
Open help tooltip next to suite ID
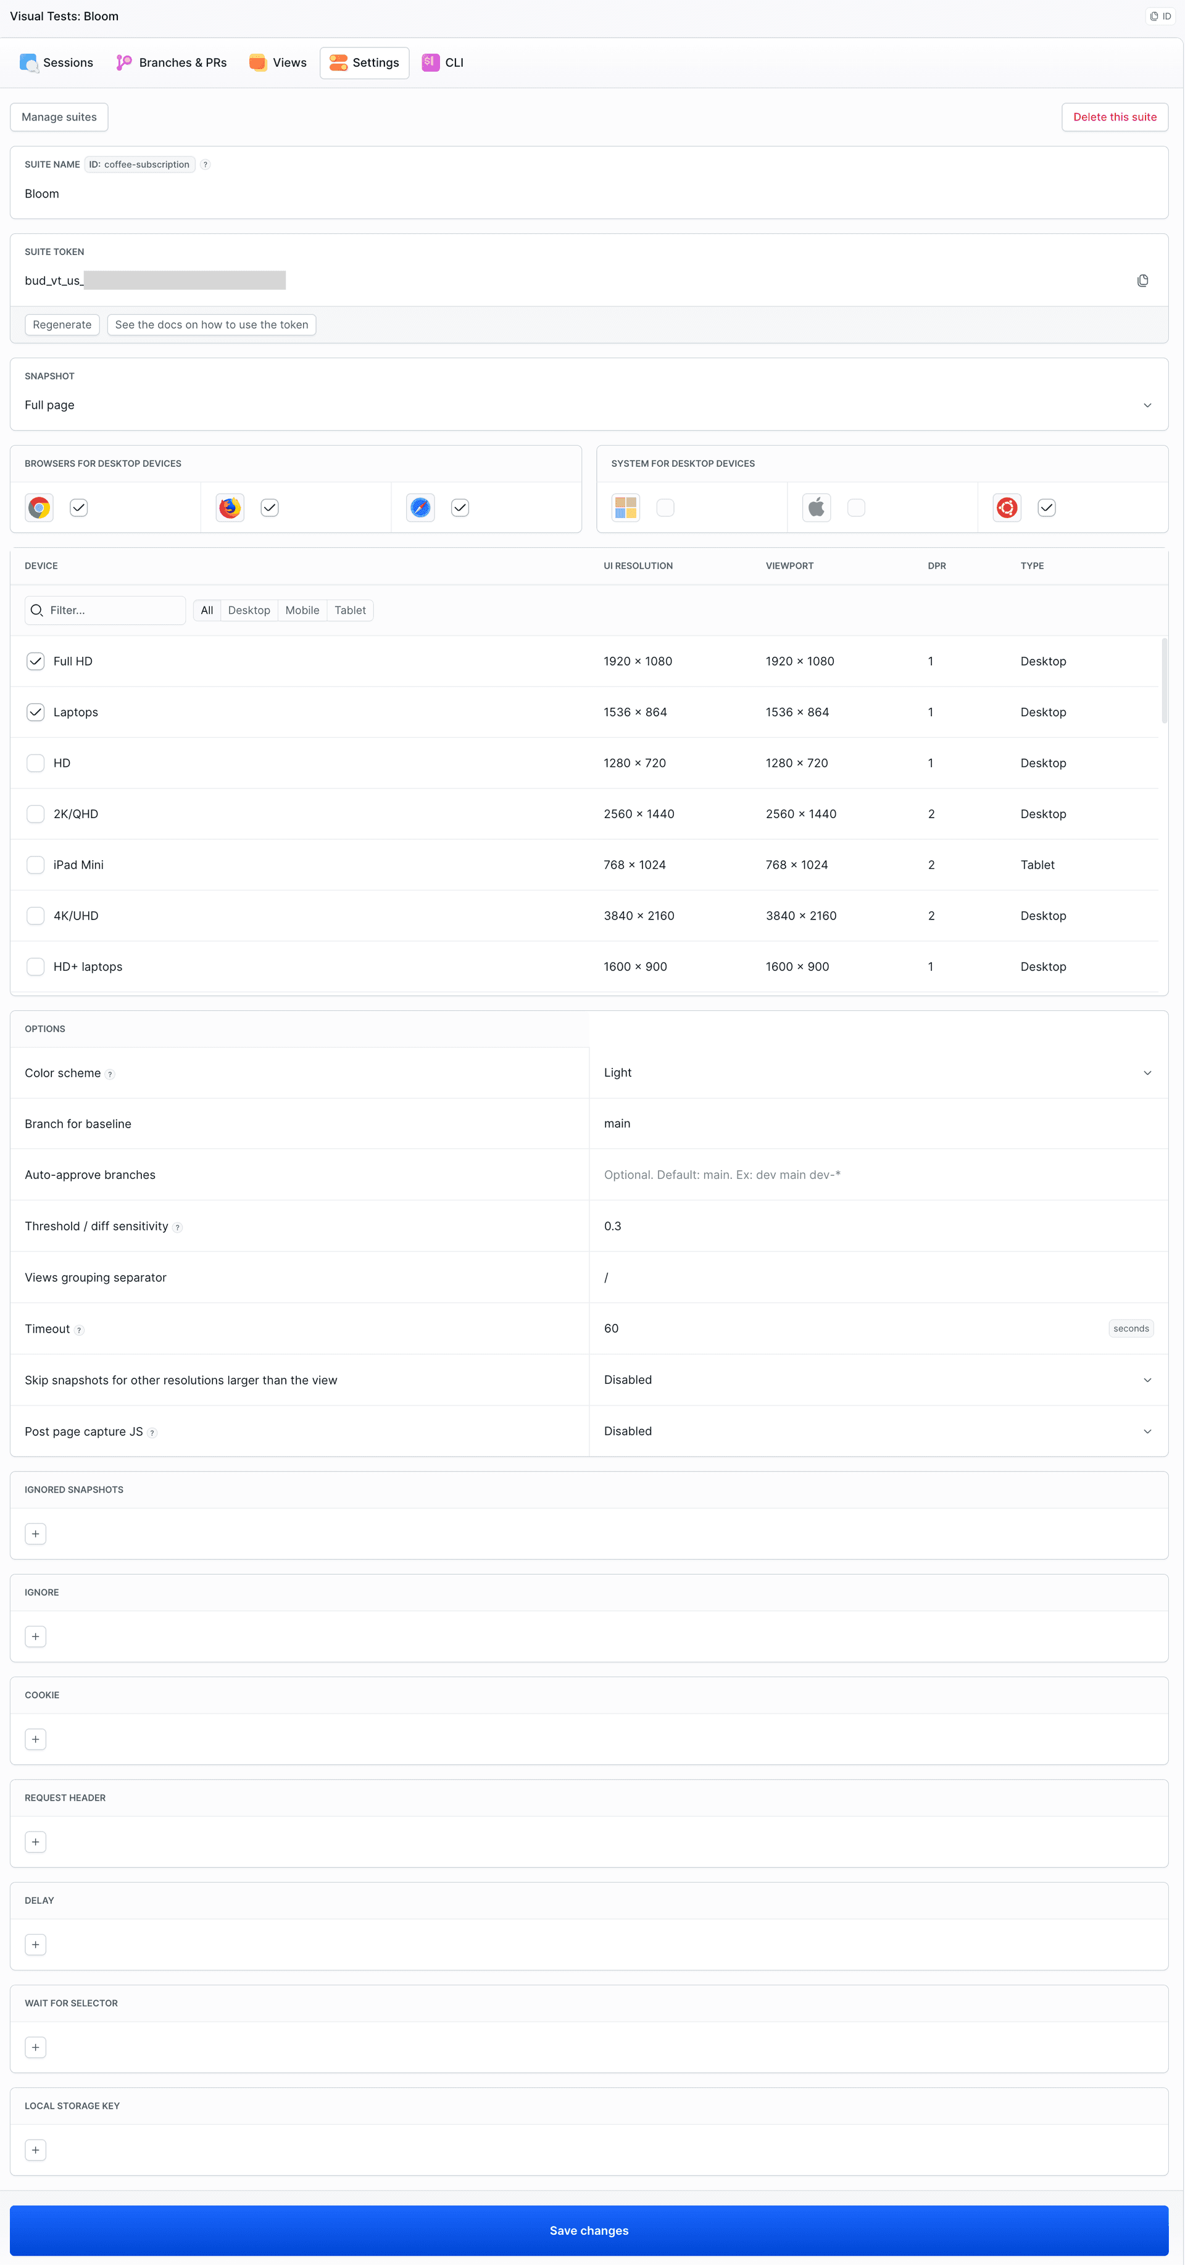click(205, 164)
